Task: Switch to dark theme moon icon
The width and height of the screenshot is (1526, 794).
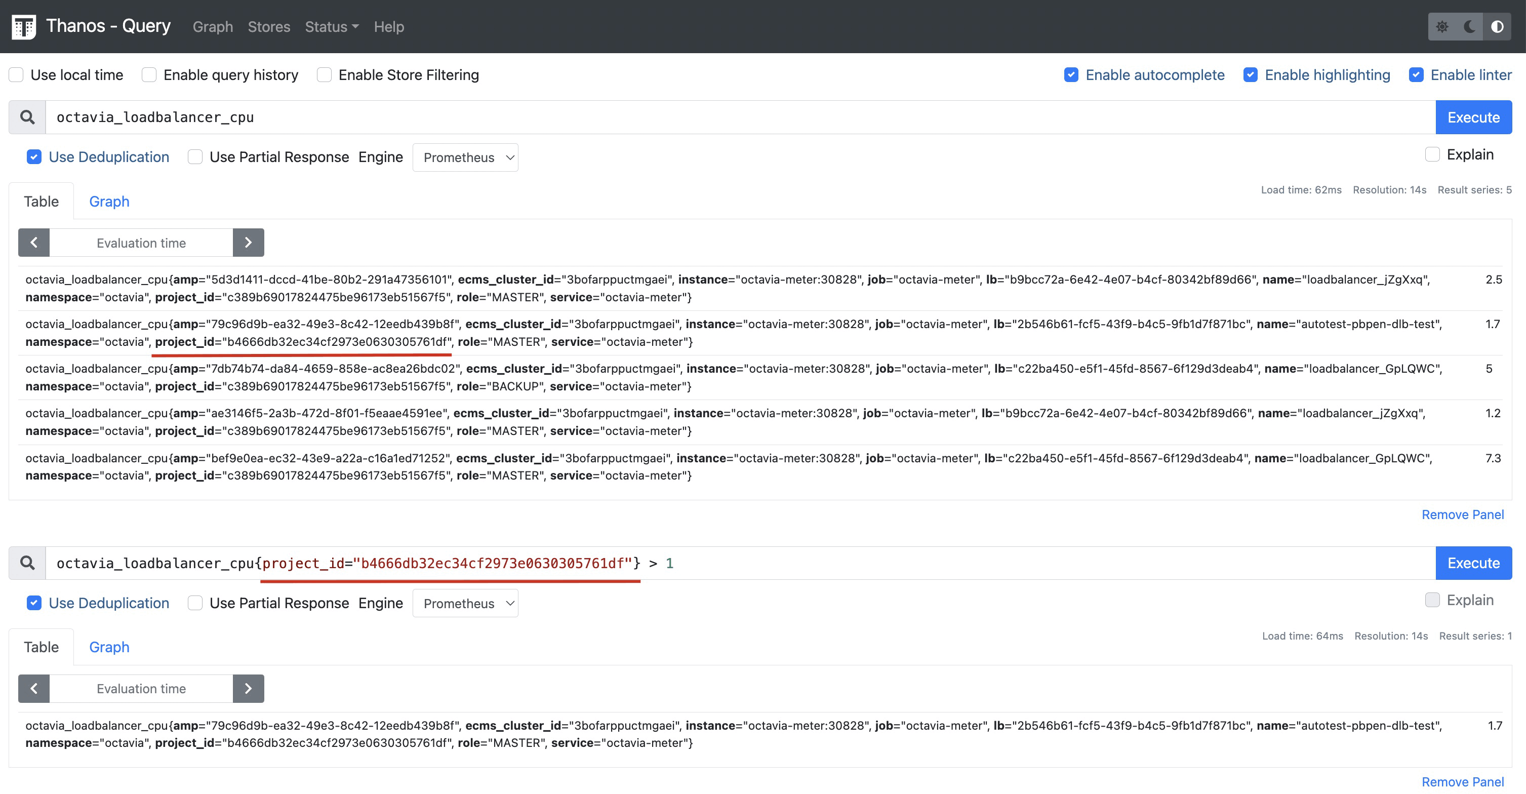Action: click(x=1469, y=27)
